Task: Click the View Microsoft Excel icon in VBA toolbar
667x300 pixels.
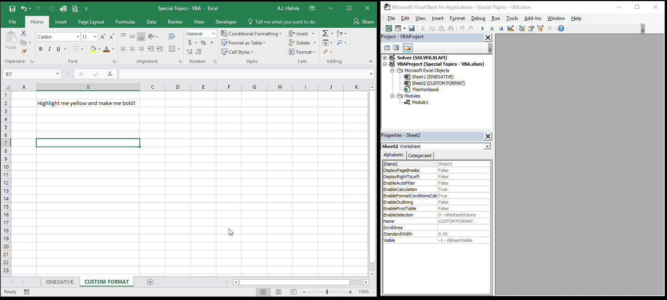Action: coord(389,28)
